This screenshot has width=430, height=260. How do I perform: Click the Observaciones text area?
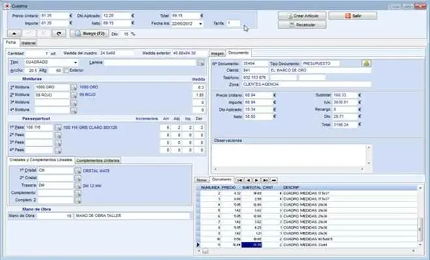(x=289, y=155)
